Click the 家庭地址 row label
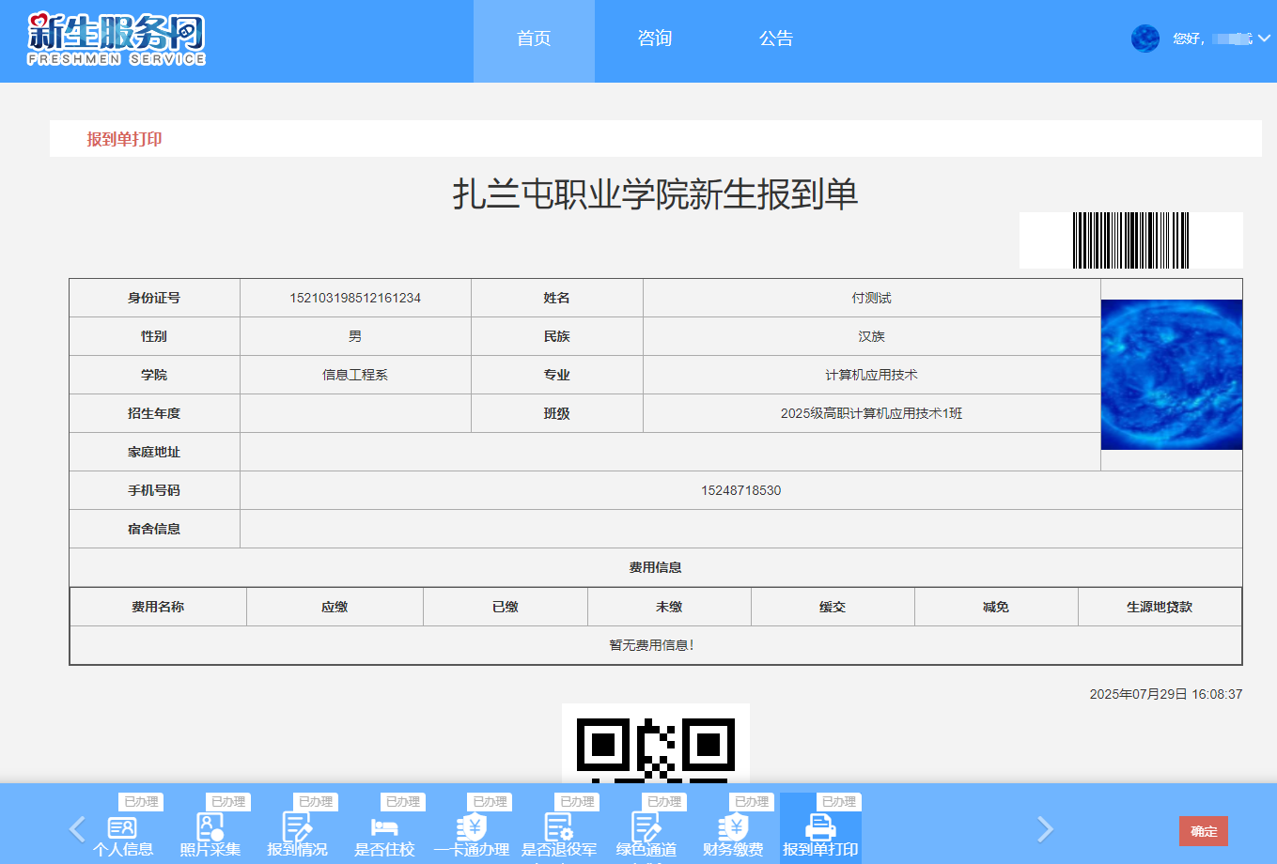The height and width of the screenshot is (864, 1277). tap(154, 452)
